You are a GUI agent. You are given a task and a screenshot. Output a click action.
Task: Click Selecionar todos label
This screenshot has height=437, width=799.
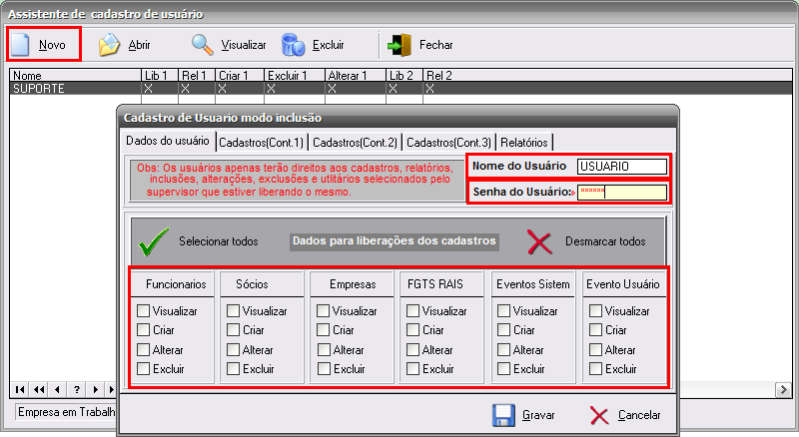point(219,241)
